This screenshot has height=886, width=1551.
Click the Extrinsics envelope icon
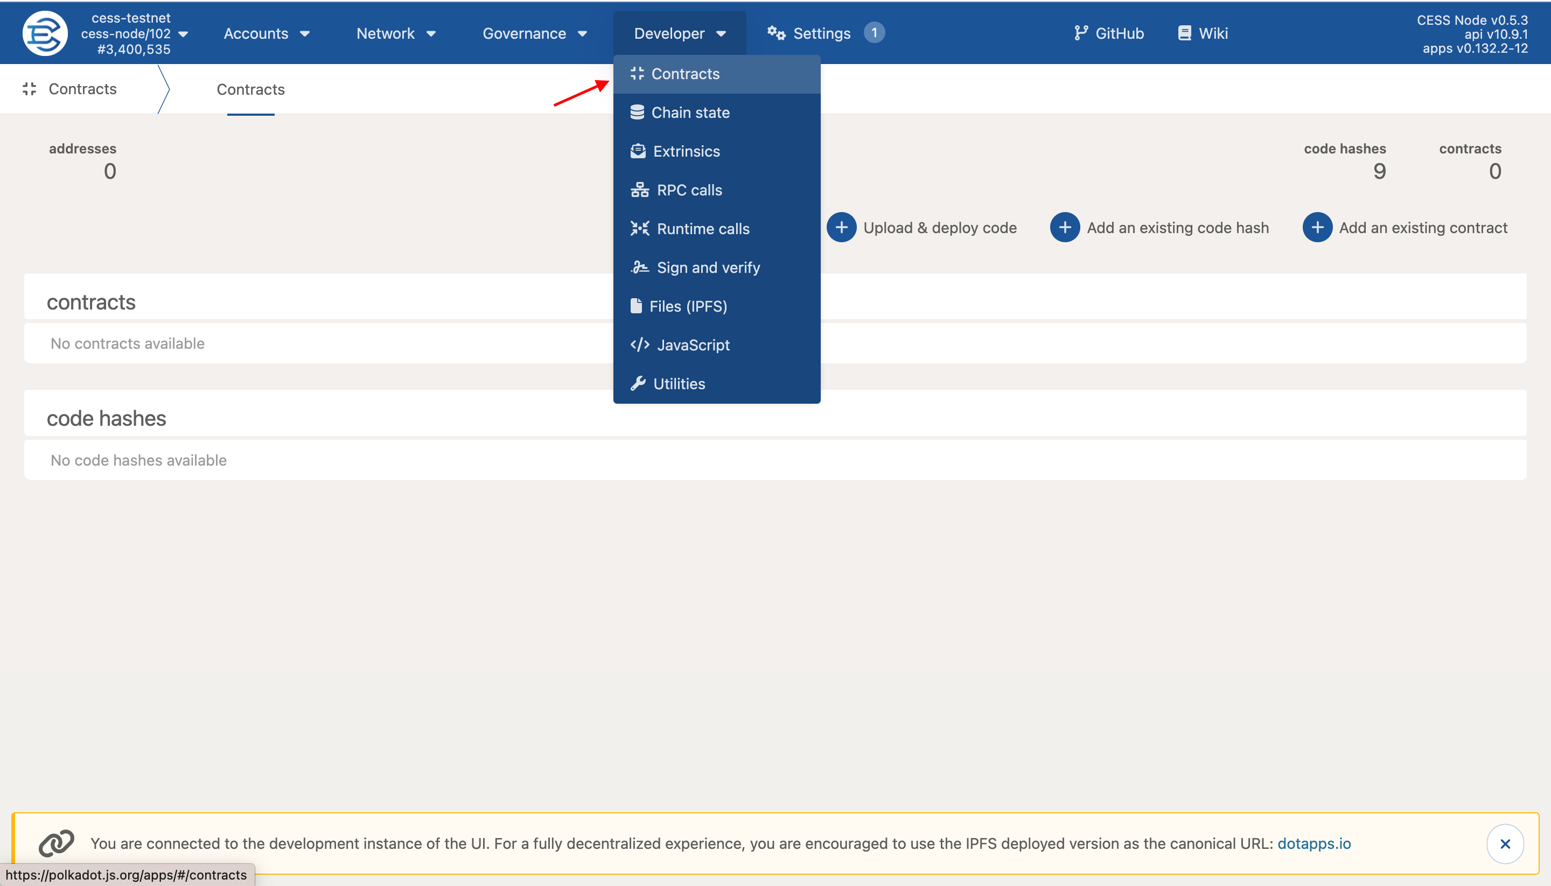coord(638,151)
